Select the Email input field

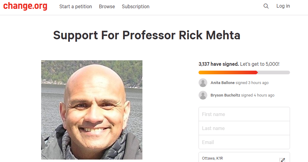coord(244,142)
